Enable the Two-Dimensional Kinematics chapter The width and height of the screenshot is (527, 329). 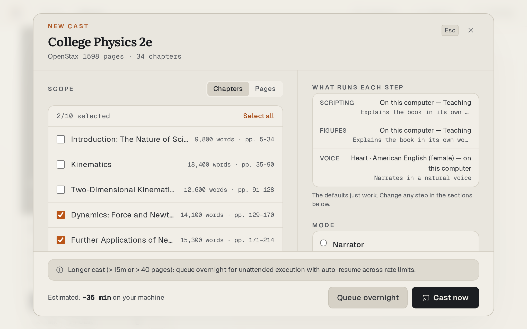pos(61,190)
